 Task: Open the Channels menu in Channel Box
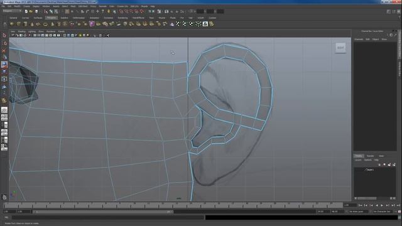[359, 39]
